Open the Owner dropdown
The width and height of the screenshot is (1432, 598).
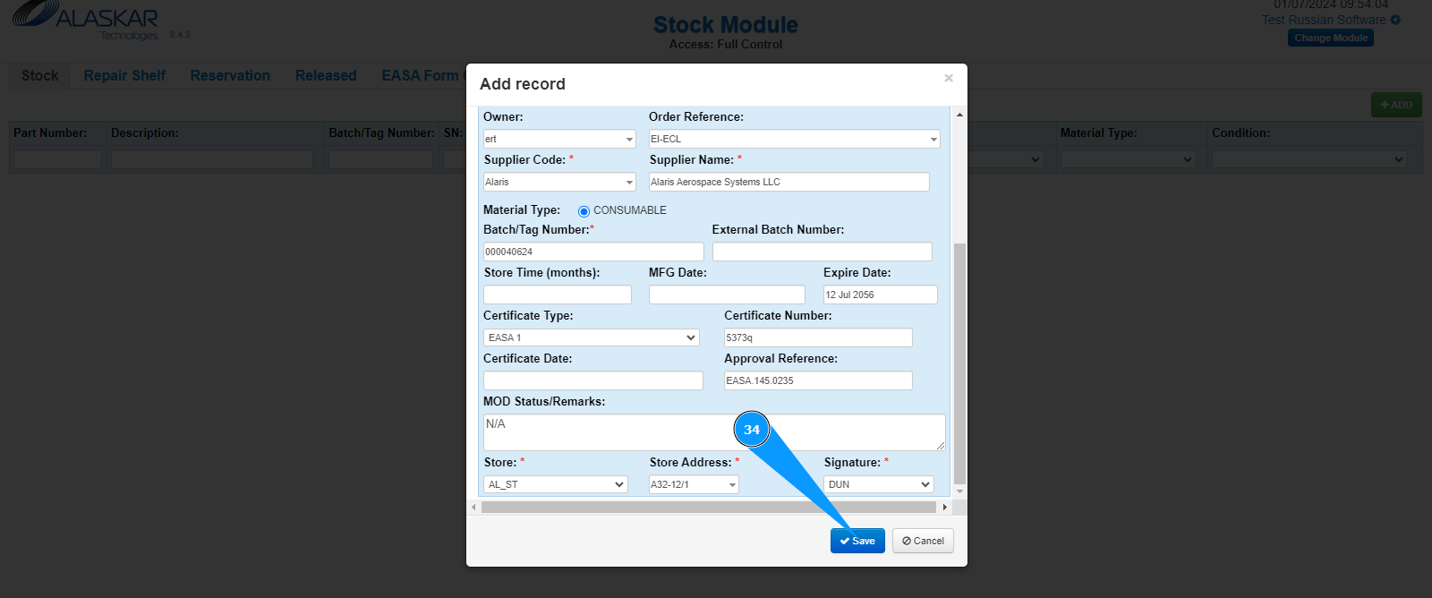coord(629,140)
